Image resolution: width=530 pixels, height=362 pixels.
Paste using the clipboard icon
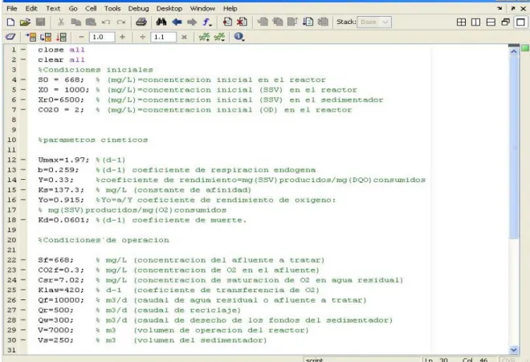(x=91, y=22)
